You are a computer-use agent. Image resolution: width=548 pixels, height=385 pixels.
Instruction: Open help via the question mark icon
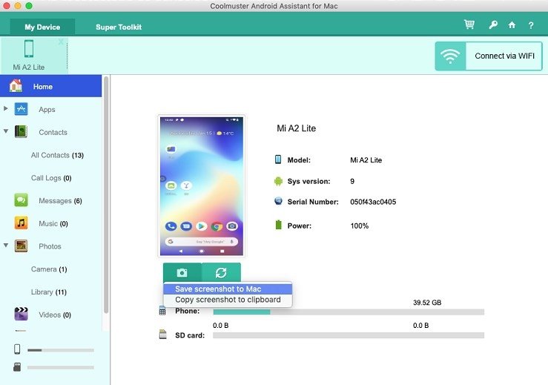click(x=531, y=25)
